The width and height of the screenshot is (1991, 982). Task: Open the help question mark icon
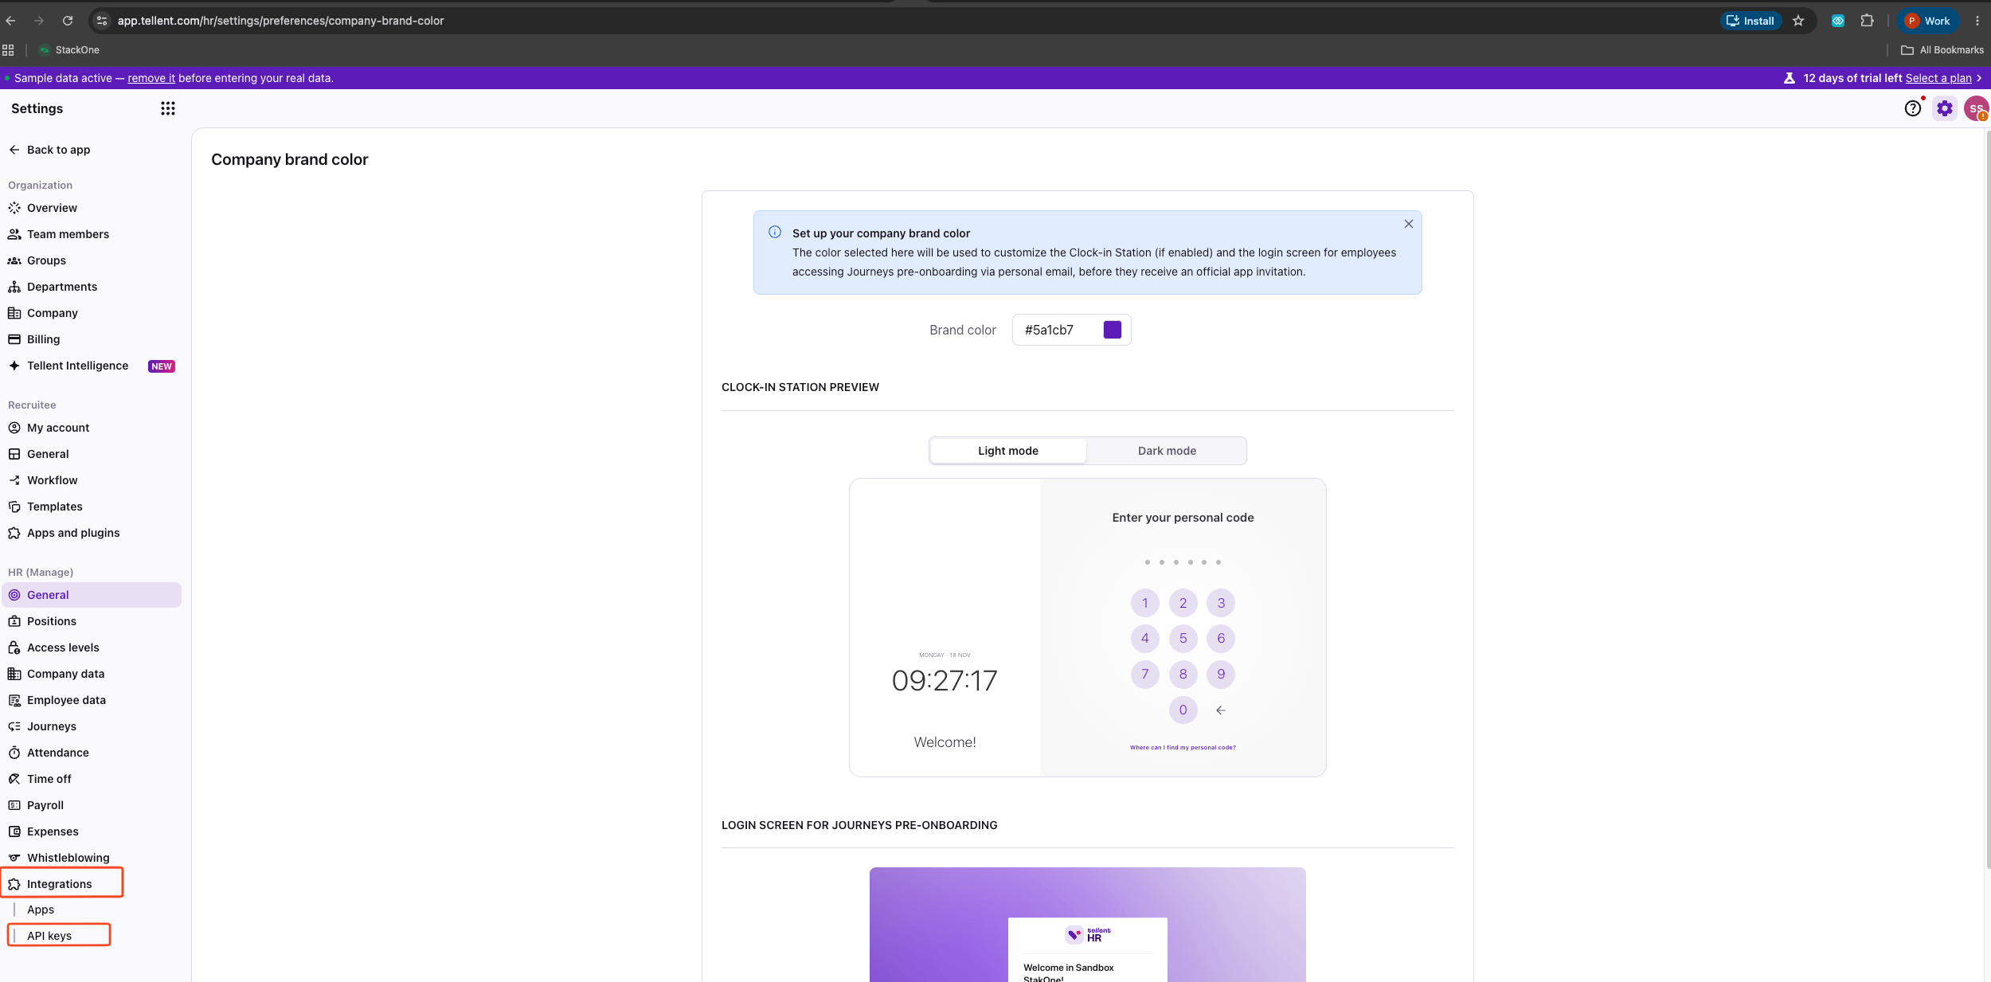point(1913,108)
